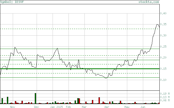The image size is (174, 108).
Task: Click the 'Jan 2025' date label
Action: click(56, 107)
